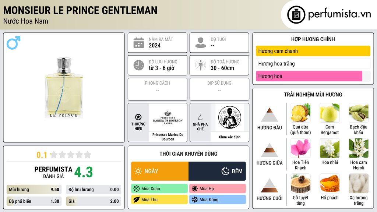Click the Hương đầu pyramid icon
This screenshot has height=212, width=377.
(x=269, y=115)
